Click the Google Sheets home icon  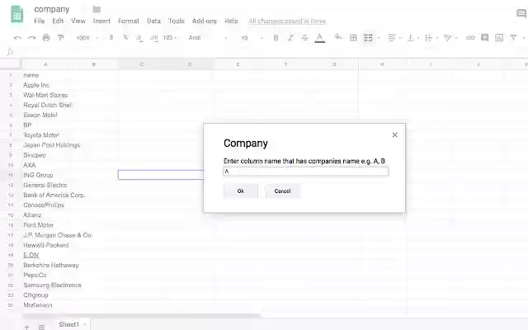17,15
